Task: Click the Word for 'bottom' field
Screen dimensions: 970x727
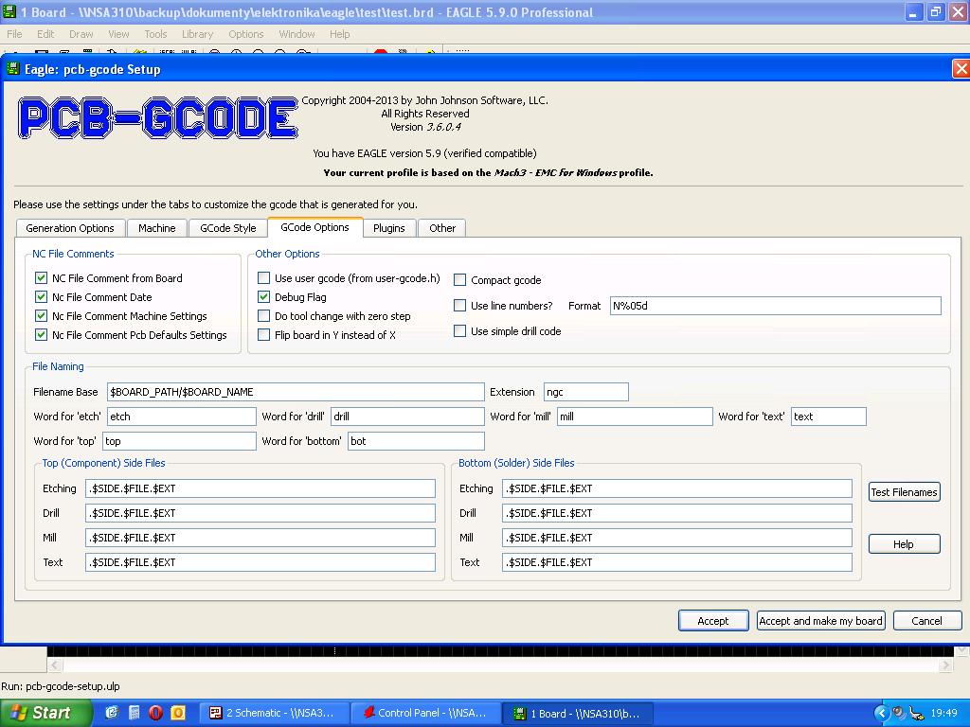Action: click(x=416, y=441)
